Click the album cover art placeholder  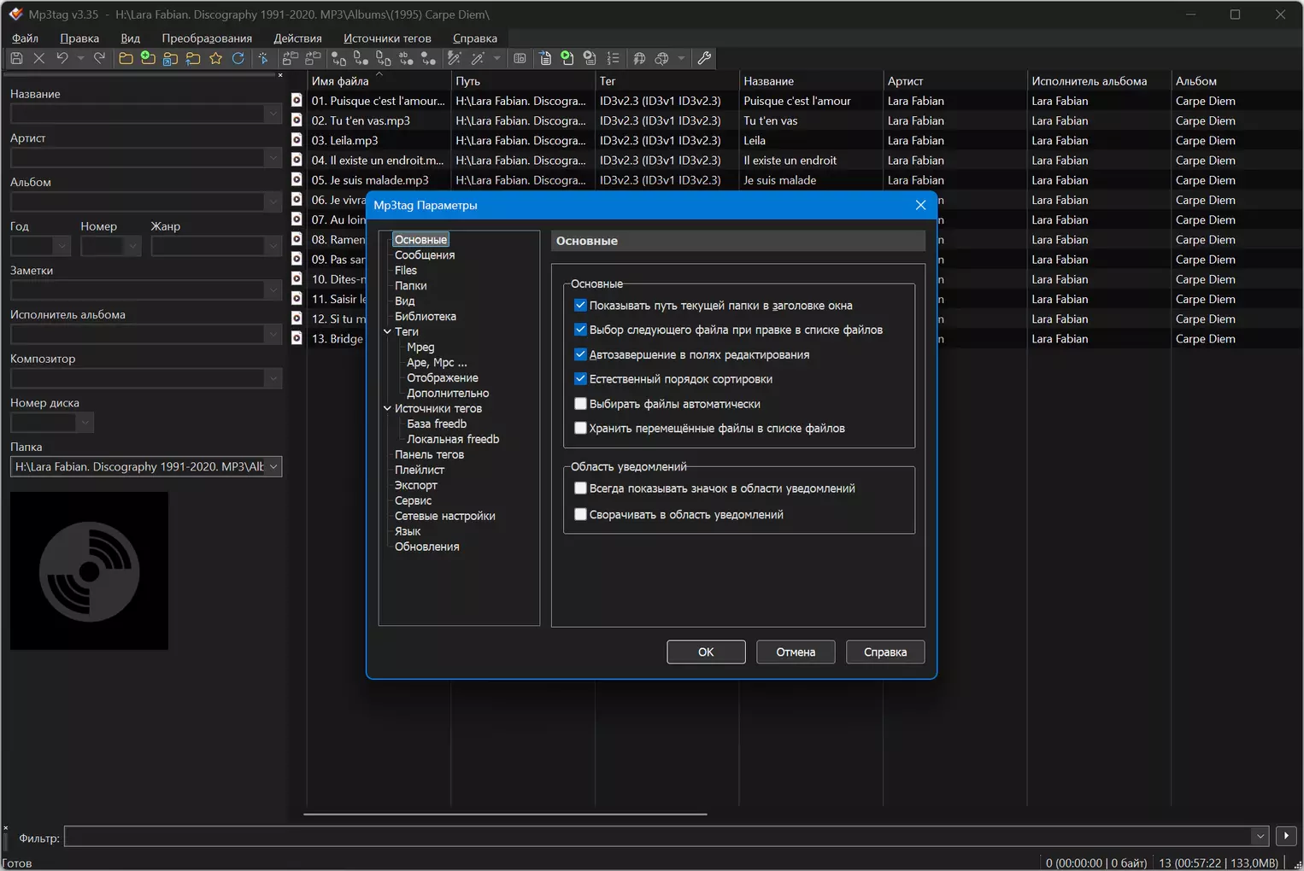coord(89,570)
